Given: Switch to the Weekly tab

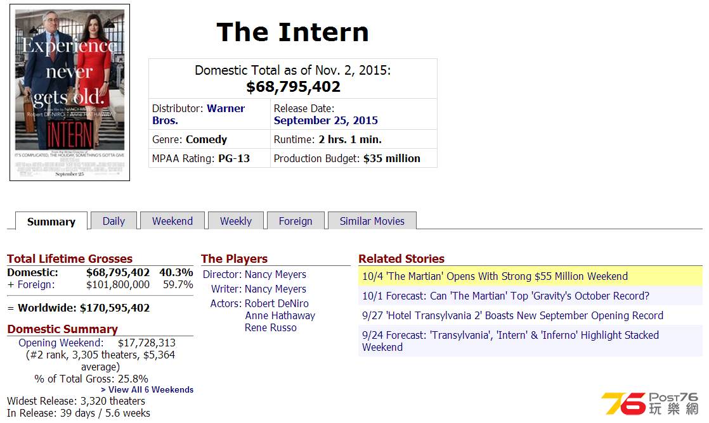Looking at the screenshot, I should [x=235, y=221].
